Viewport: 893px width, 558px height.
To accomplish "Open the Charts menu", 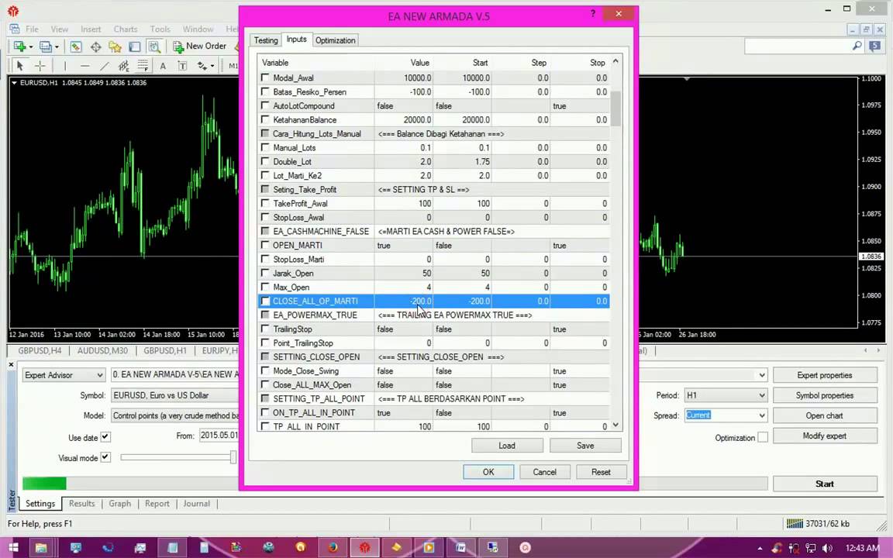I will click(126, 29).
